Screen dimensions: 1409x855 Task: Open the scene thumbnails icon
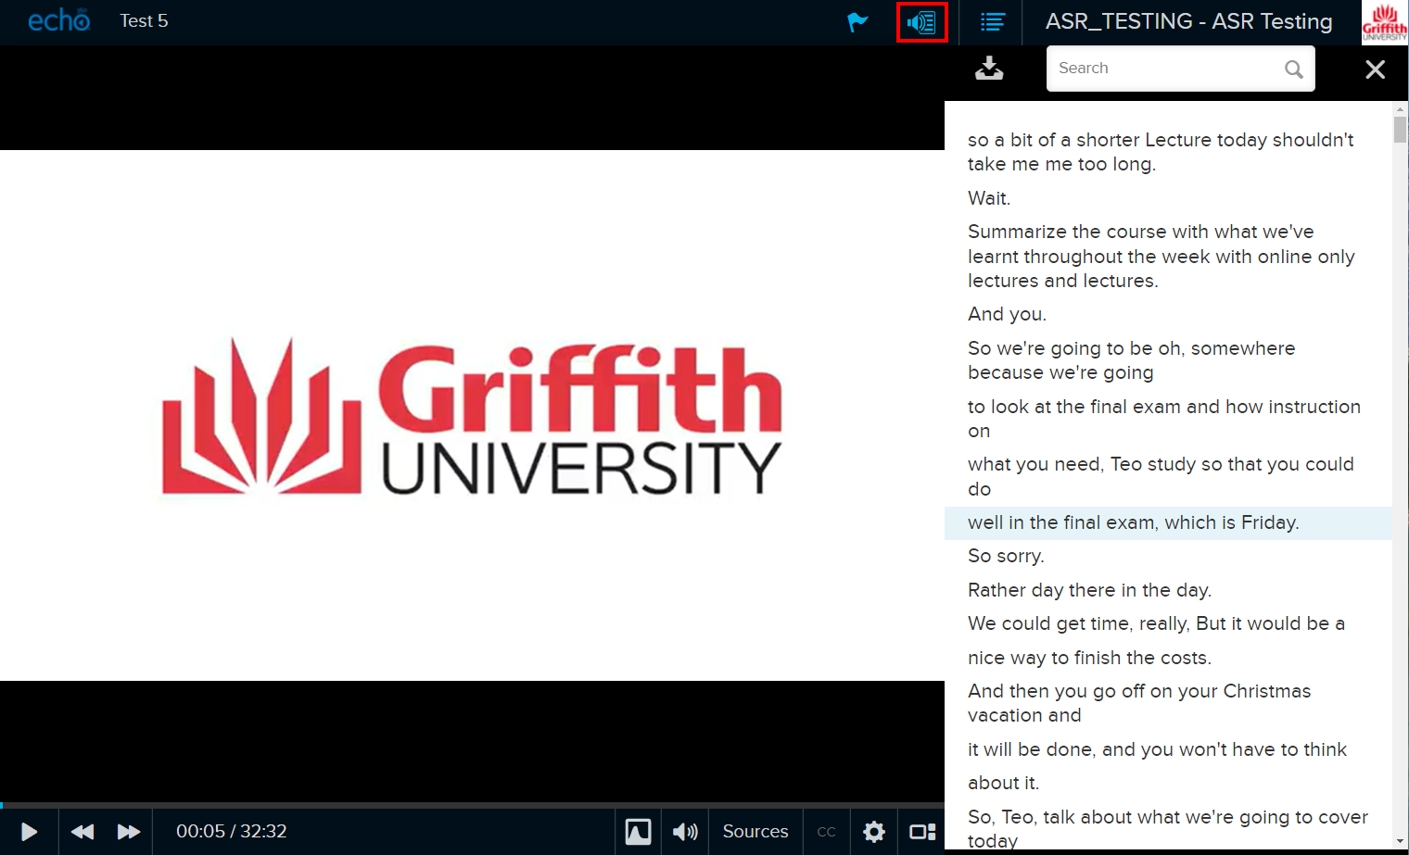tap(638, 832)
